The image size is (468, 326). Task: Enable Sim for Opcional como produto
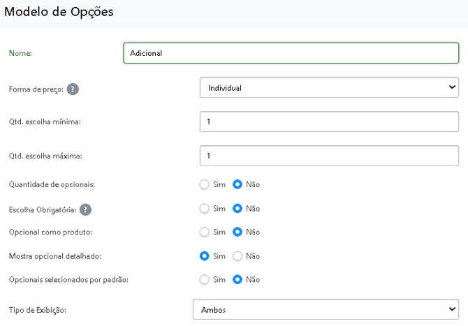coord(205,232)
